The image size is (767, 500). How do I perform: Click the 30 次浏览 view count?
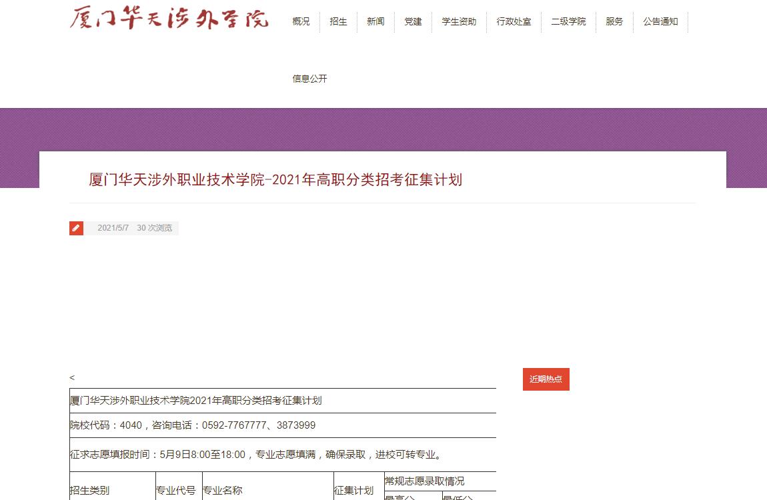pyautogui.click(x=154, y=228)
